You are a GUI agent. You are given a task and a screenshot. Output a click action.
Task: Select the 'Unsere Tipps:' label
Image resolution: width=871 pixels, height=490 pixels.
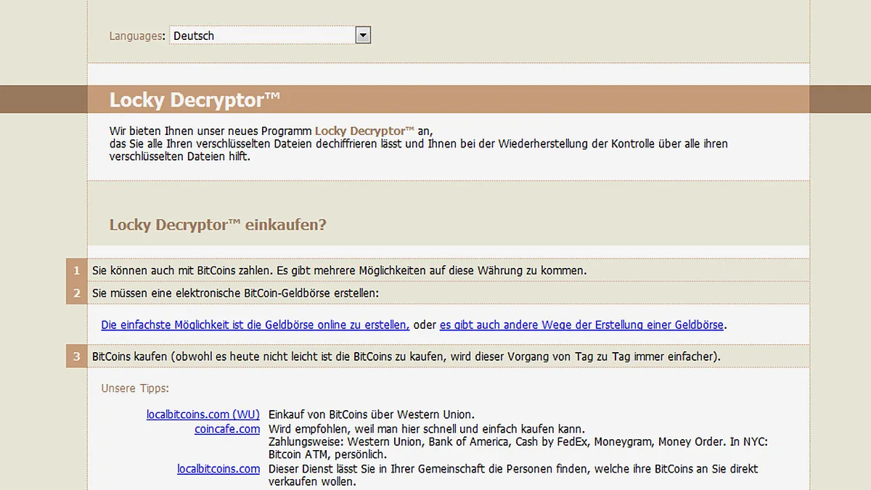pos(135,388)
